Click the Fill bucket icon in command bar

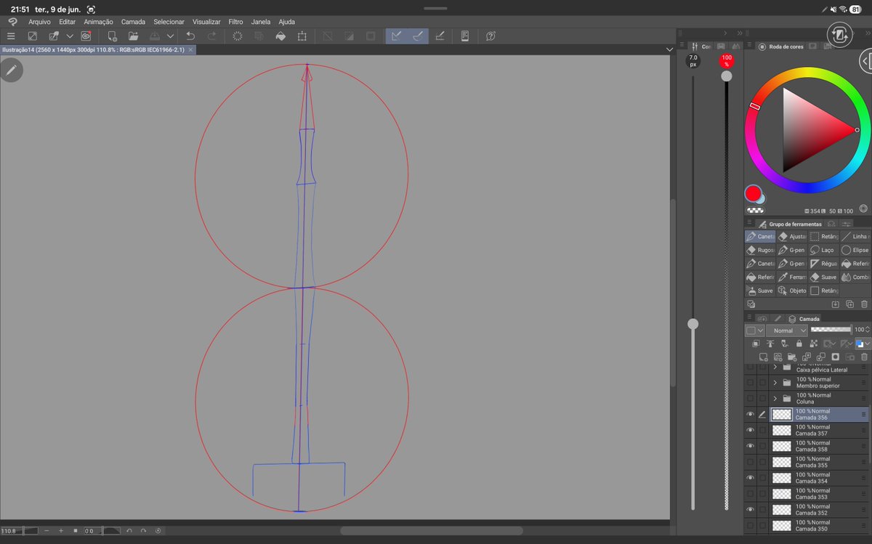(x=280, y=36)
